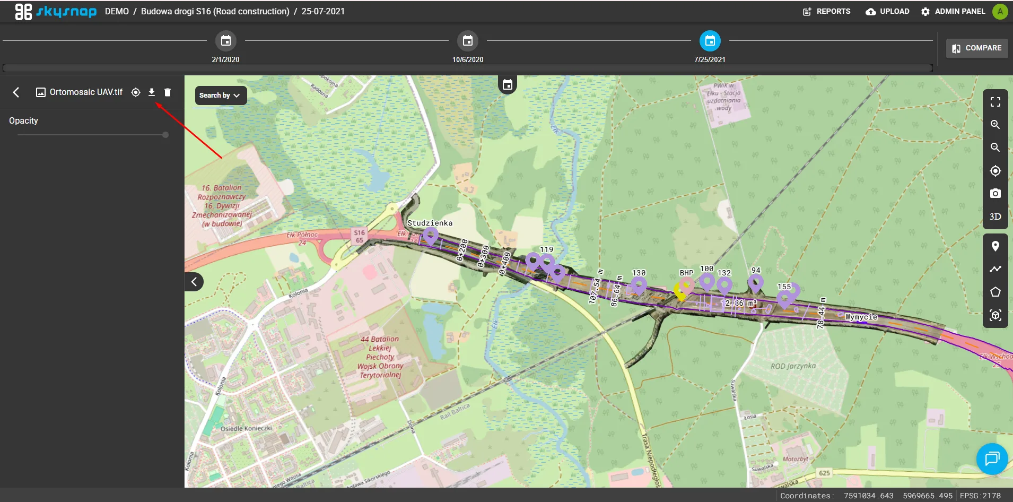Select the 10/6/2020 timeline date

pyautogui.click(x=467, y=41)
